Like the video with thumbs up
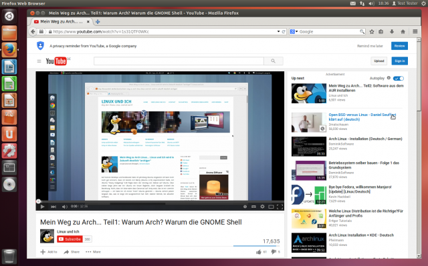This screenshot has width=428, height=266. point(259,252)
